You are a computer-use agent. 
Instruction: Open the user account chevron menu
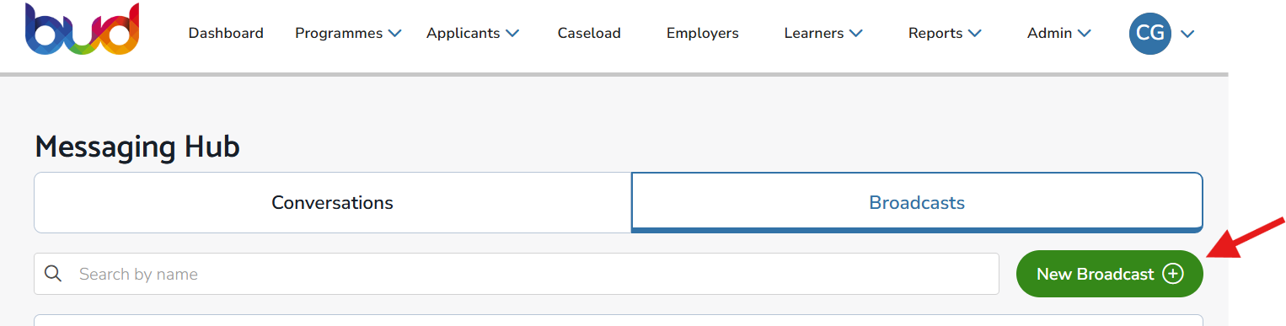click(x=1187, y=35)
